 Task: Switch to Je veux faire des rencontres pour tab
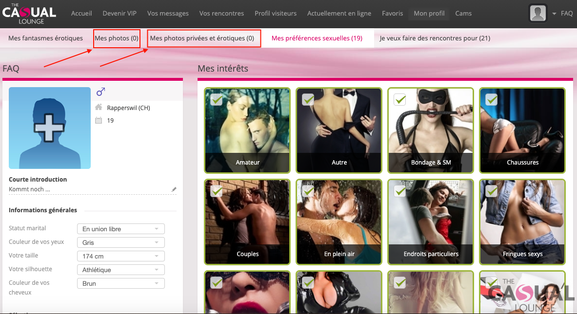tap(435, 38)
